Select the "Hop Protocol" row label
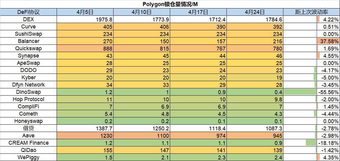 point(28,99)
